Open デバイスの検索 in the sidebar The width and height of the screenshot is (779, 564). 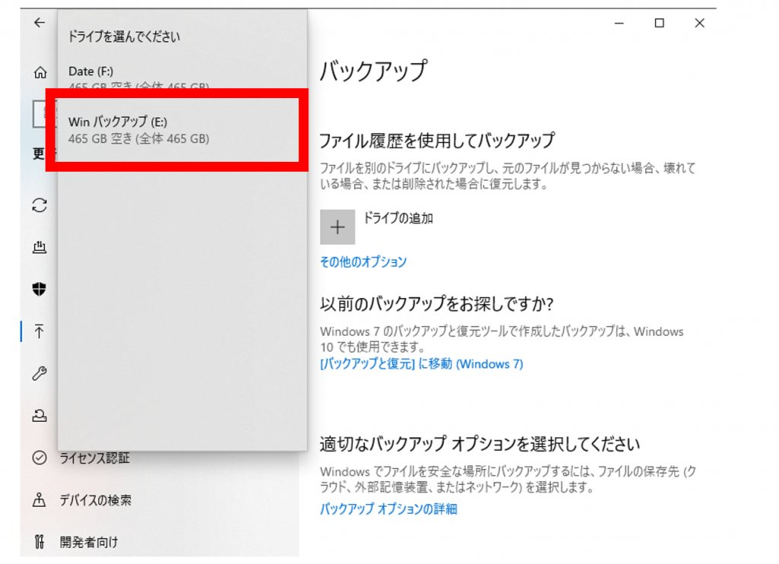(x=95, y=500)
